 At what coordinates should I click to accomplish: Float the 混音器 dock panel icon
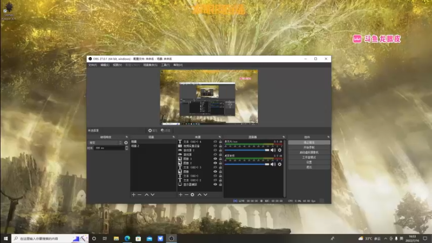click(283, 137)
